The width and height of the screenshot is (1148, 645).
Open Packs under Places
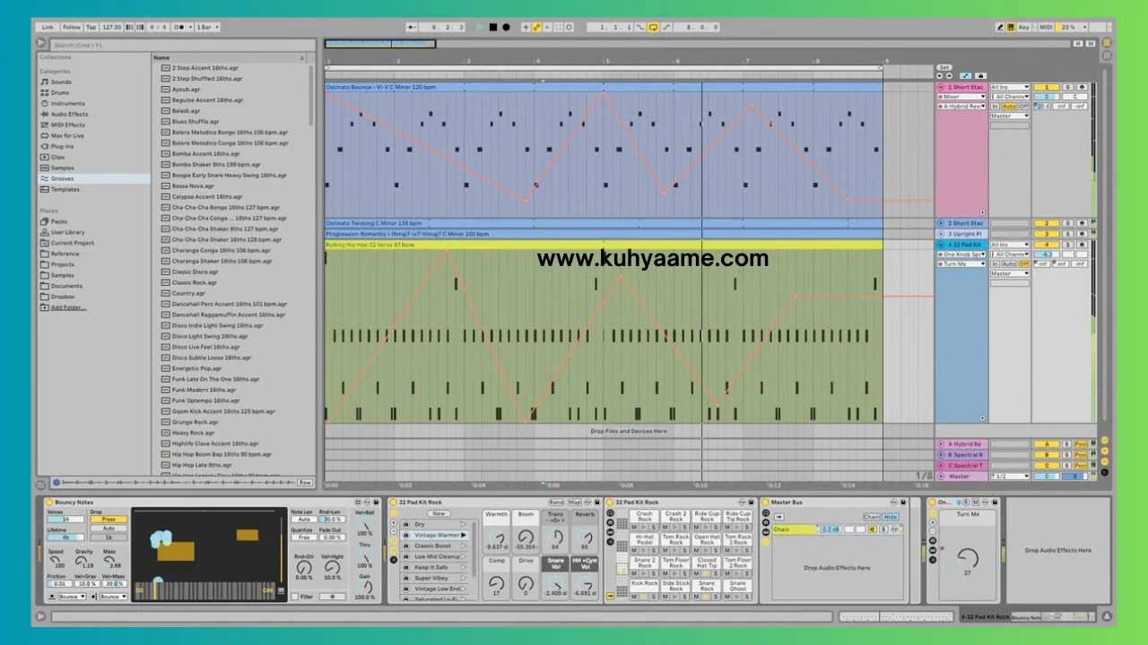[58, 221]
